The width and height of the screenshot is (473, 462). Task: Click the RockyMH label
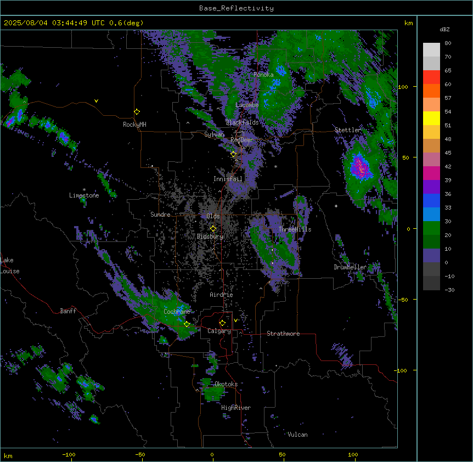click(x=134, y=125)
